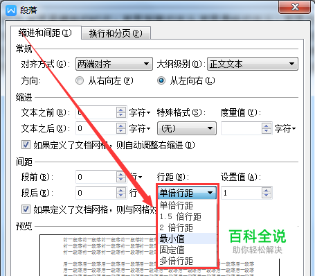
Task: Click the 度量值 input field
Action: pyautogui.click(x=242, y=128)
